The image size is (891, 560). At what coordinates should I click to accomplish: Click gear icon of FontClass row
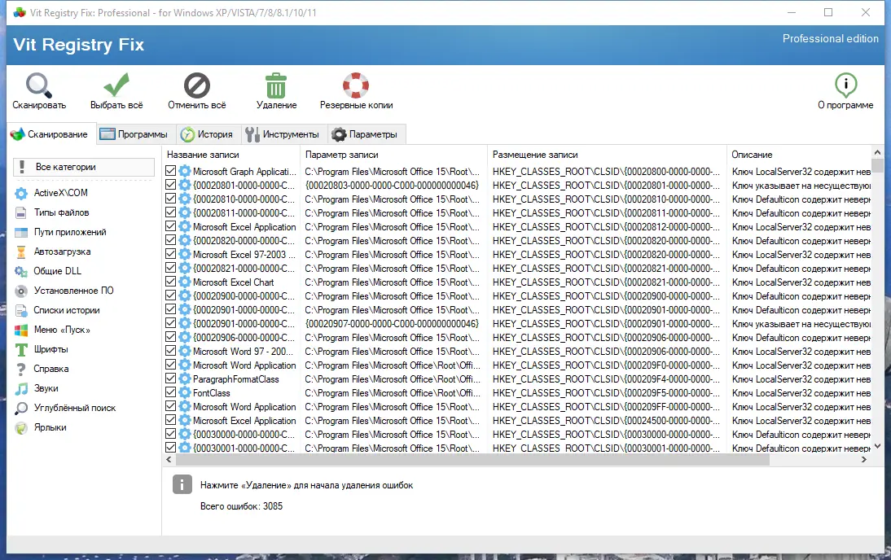[x=185, y=392]
